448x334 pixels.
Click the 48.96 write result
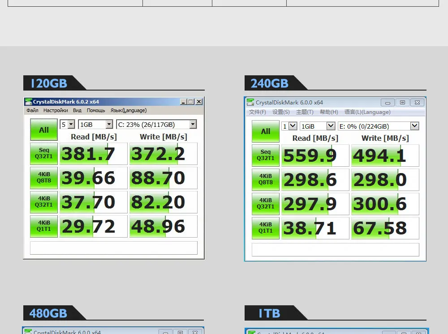[164, 226]
